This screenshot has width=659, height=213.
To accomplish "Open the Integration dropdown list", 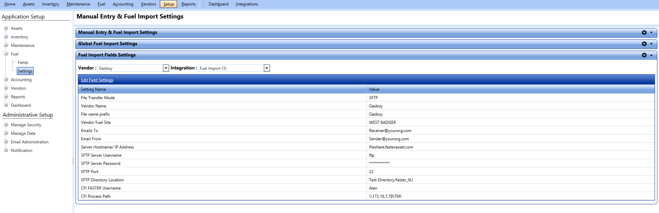I will (267, 68).
